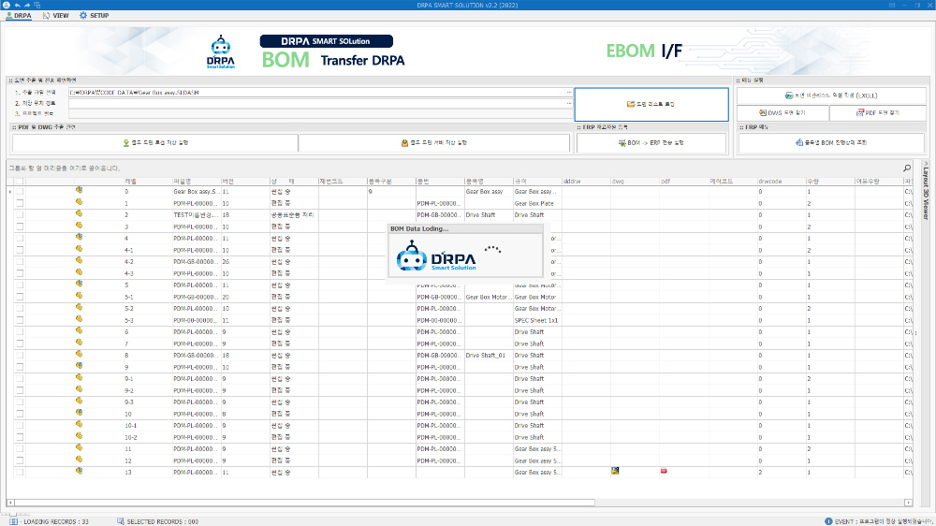Click the EVENT info icon in status bar
Viewport: 936px width, 526px height.
(x=828, y=521)
